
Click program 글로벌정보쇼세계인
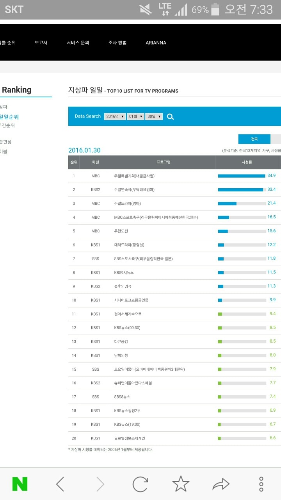point(130,438)
